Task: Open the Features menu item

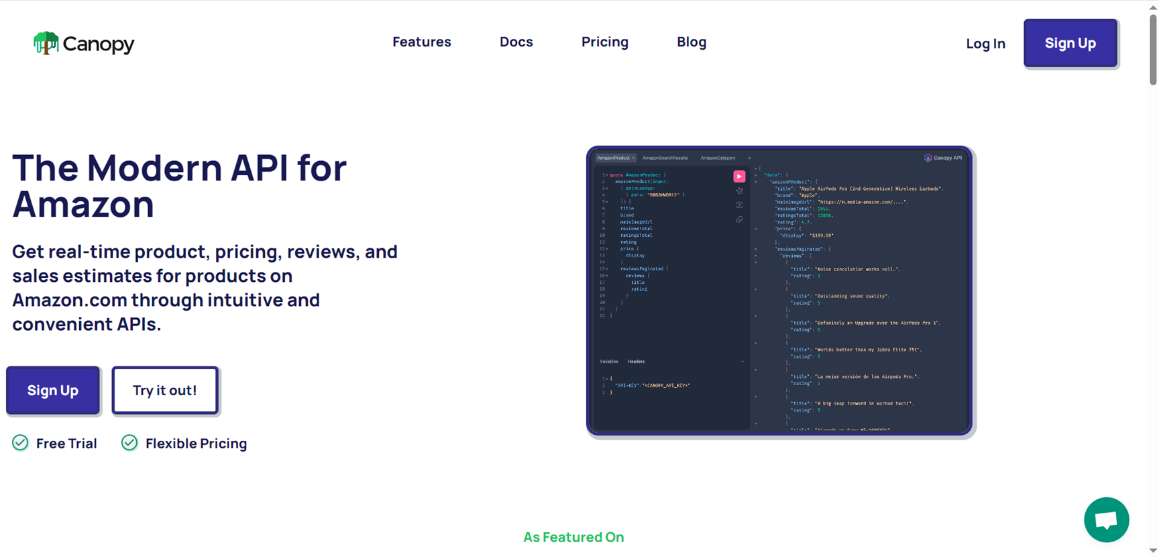Action: pos(422,42)
